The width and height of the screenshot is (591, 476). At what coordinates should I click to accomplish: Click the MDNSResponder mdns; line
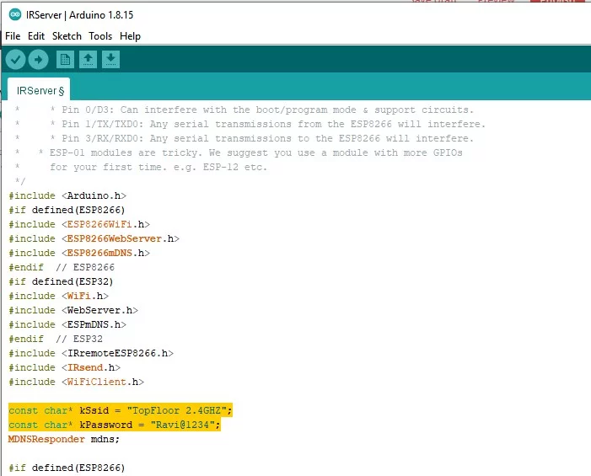tap(64, 439)
